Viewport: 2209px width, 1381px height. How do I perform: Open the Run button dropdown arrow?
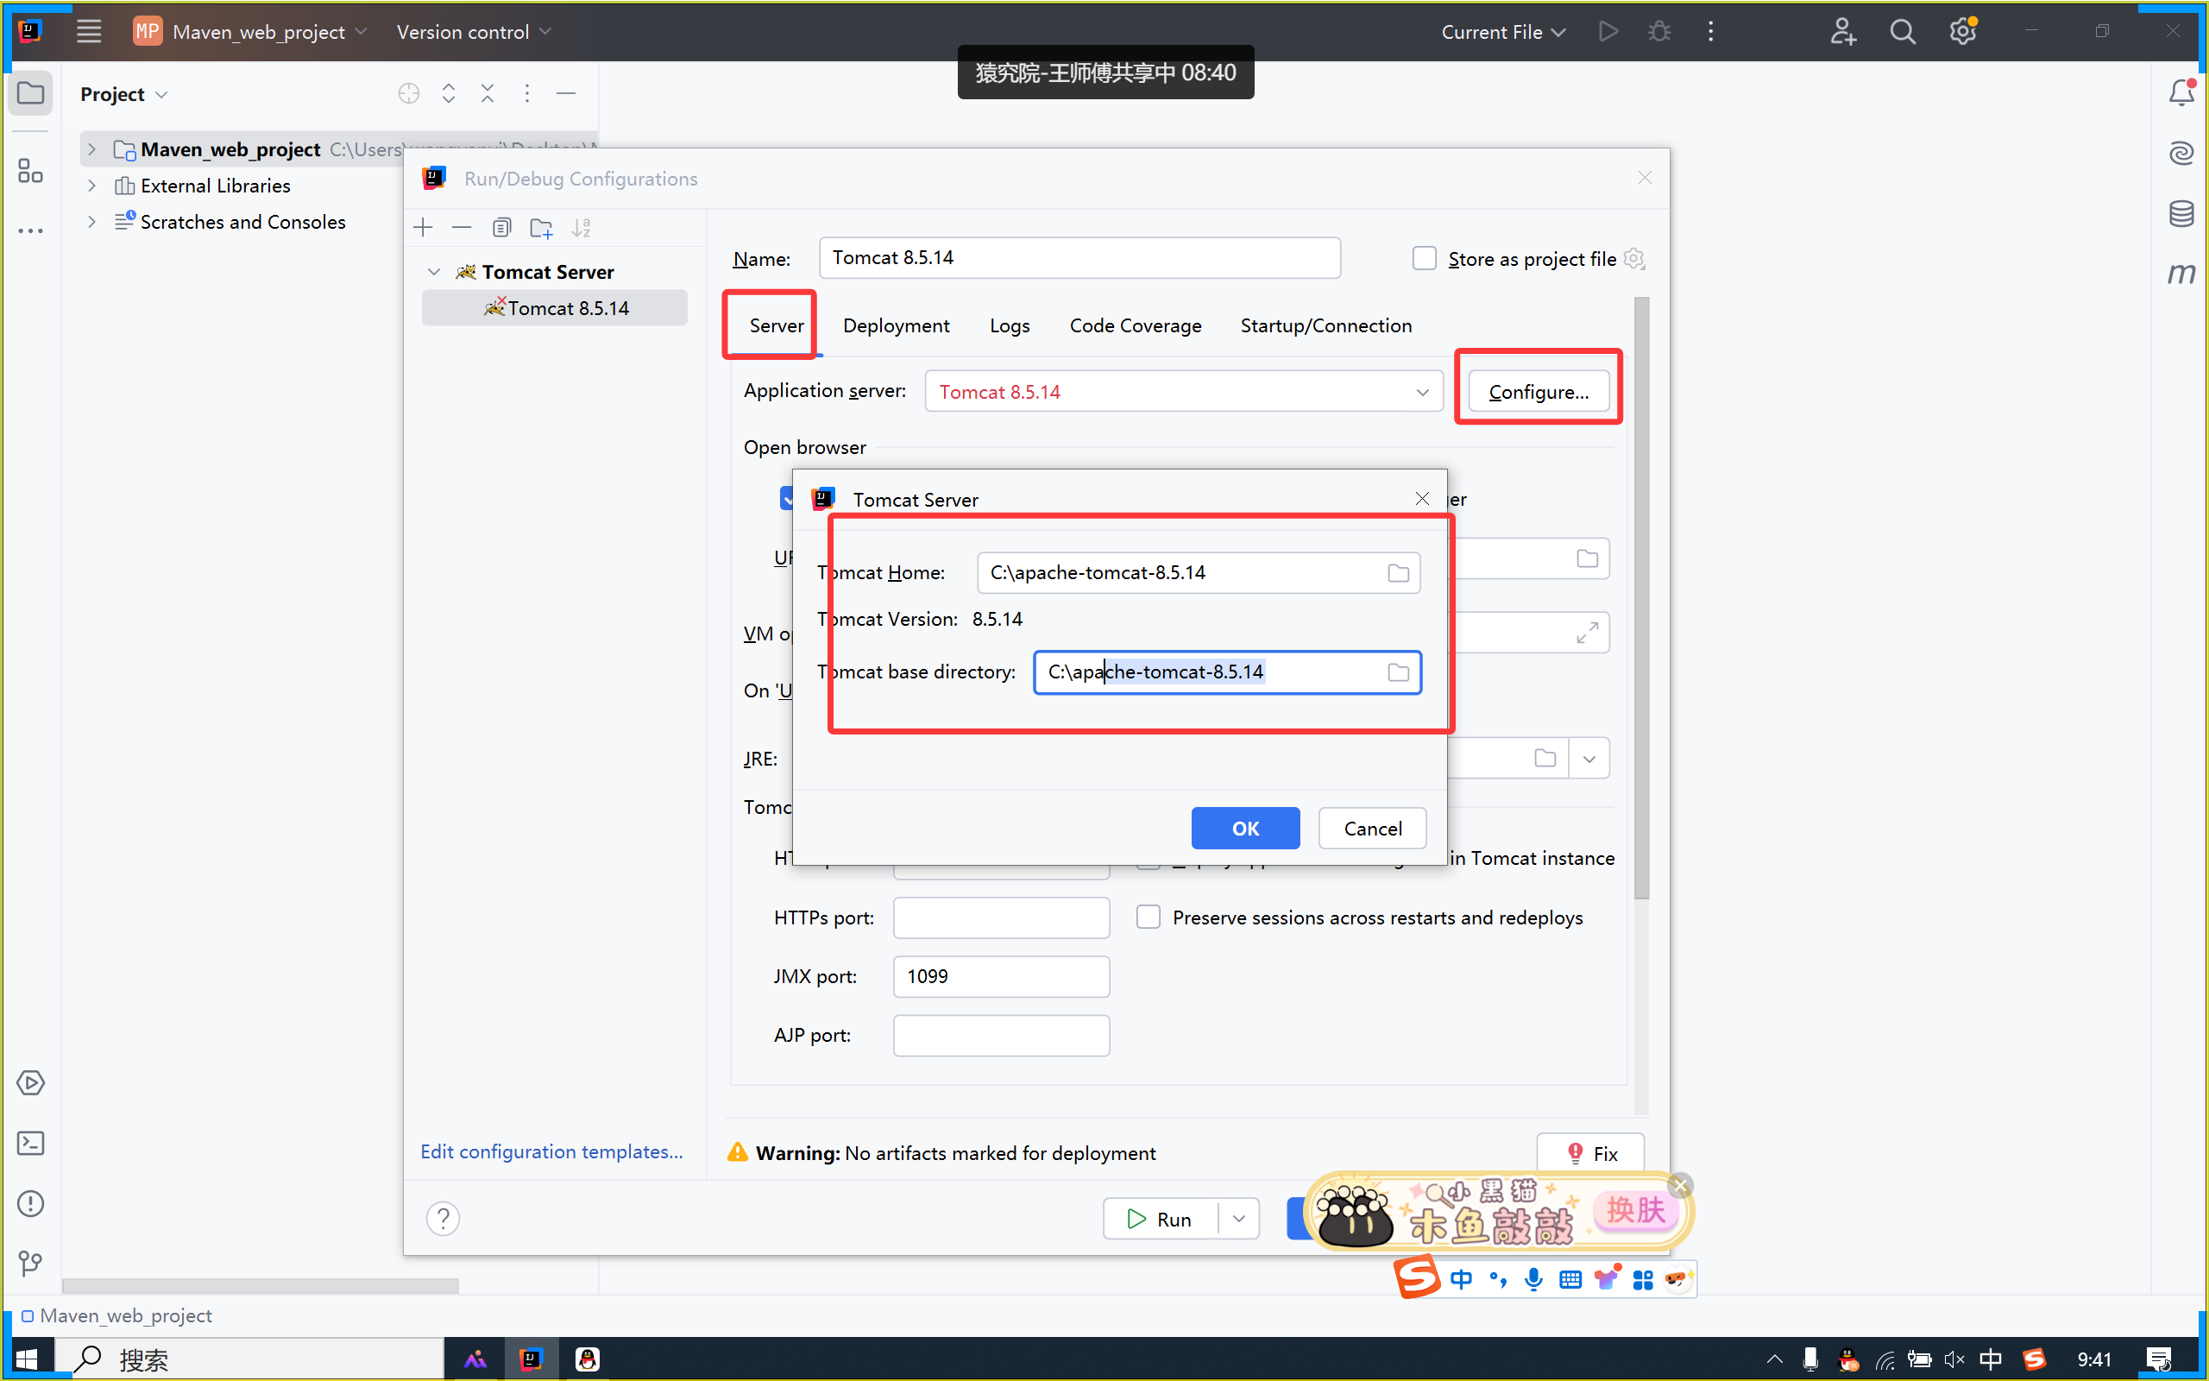click(x=1239, y=1220)
